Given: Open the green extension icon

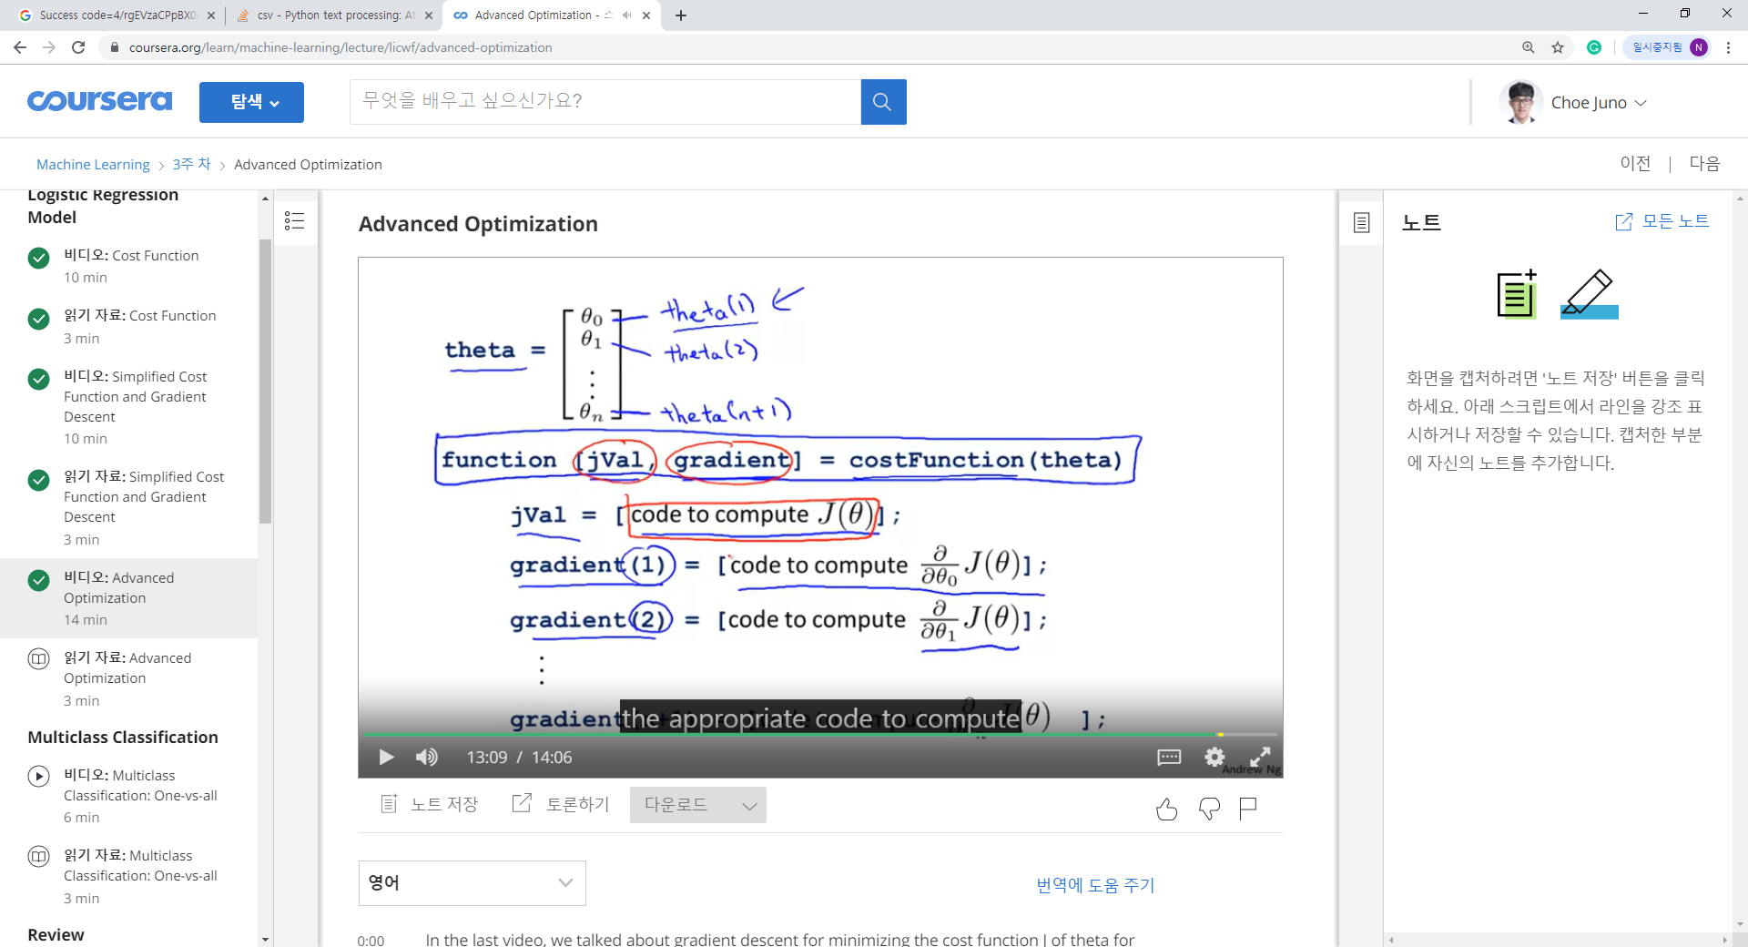Looking at the screenshot, I should coord(1594,47).
